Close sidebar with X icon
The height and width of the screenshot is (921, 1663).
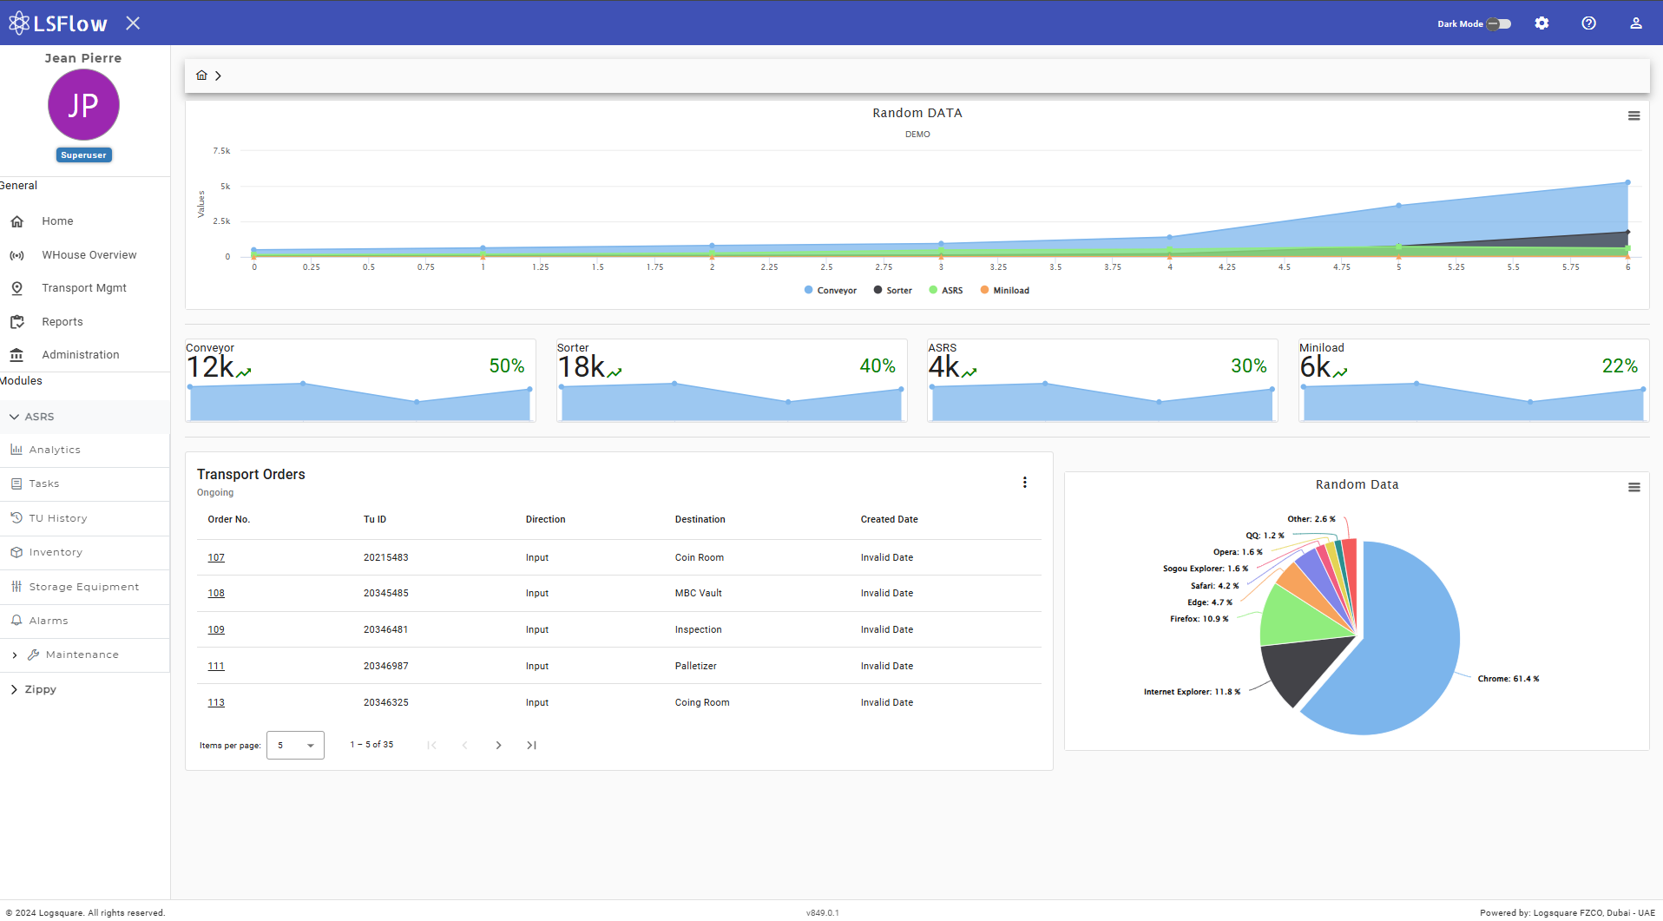133,23
